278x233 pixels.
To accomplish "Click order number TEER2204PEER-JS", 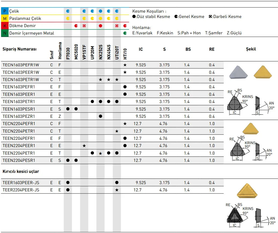I will tap(21, 190).
